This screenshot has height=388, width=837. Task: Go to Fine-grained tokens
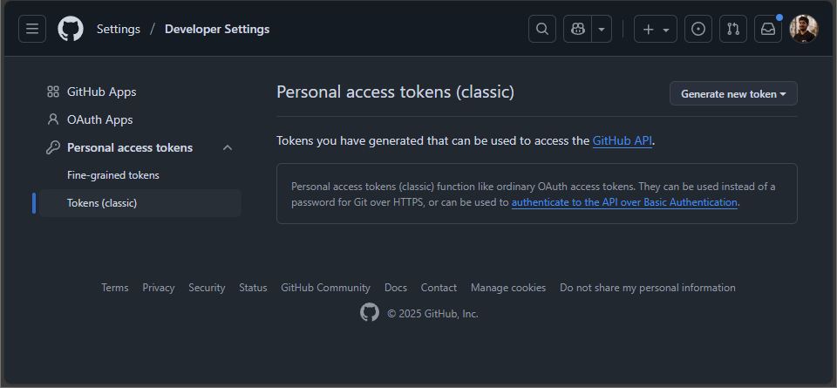click(x=113, y=175)
